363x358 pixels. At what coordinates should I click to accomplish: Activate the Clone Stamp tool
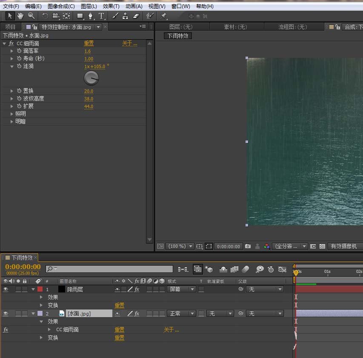click(x=126, y=16)
